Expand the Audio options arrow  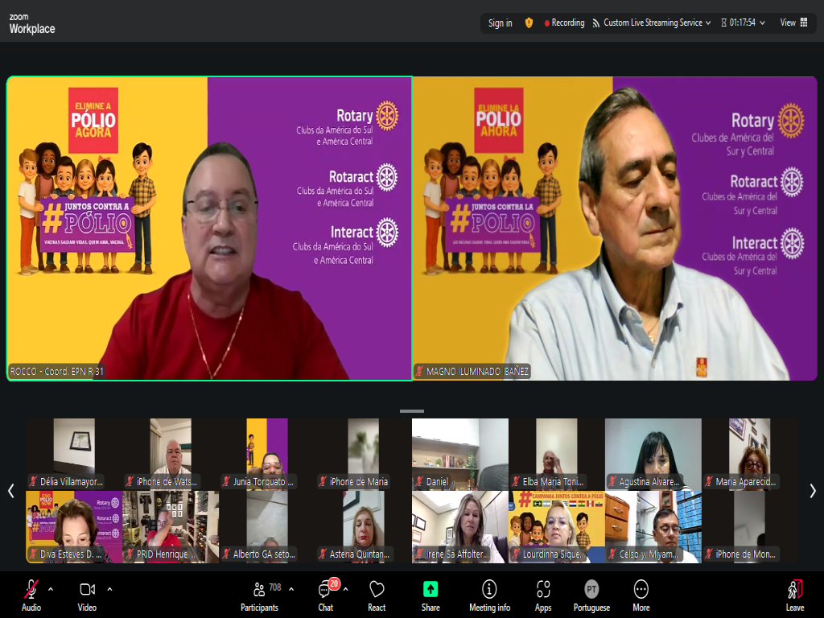(51, 588)
